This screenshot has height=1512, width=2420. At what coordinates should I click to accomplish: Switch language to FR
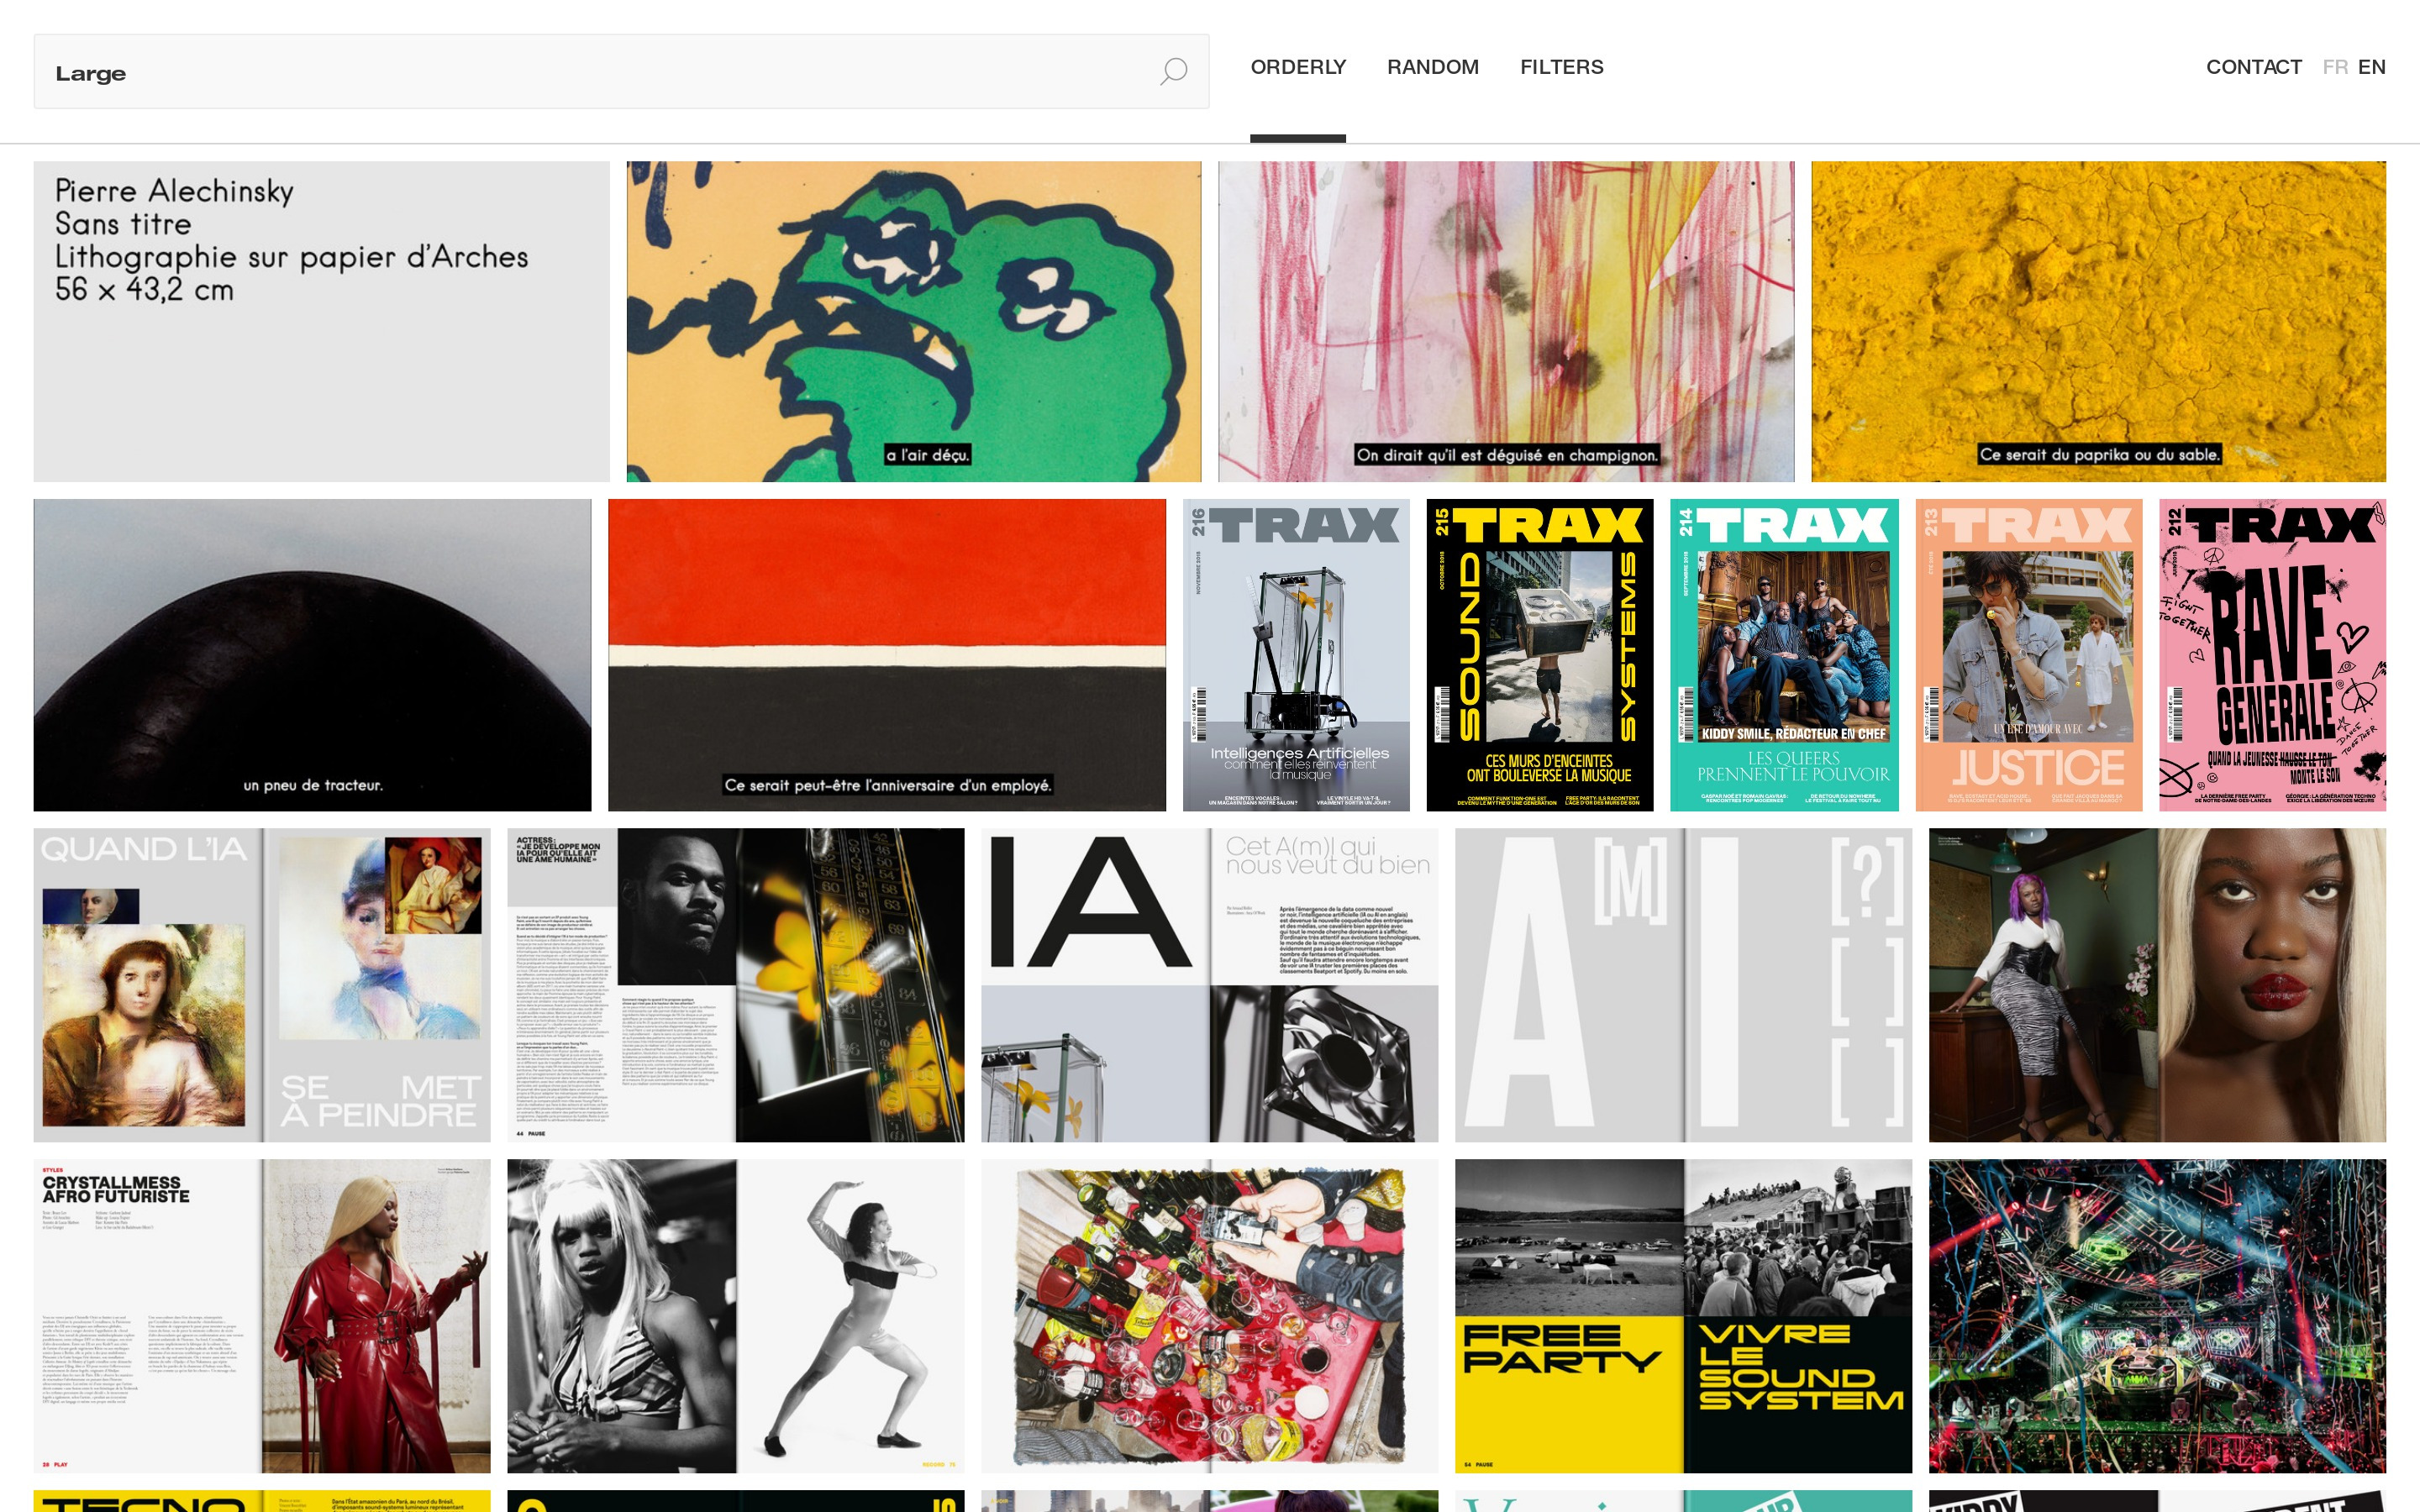2335,67
